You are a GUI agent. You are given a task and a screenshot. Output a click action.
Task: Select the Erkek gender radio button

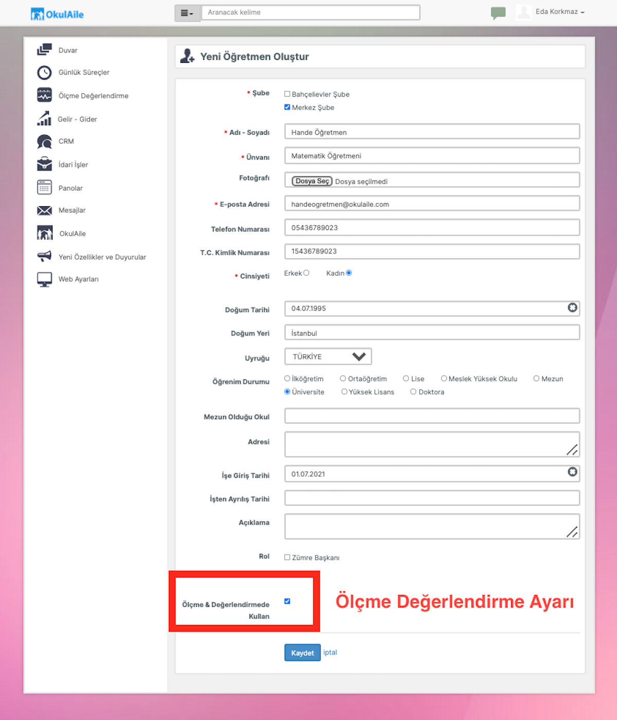[x=306, y=273]
